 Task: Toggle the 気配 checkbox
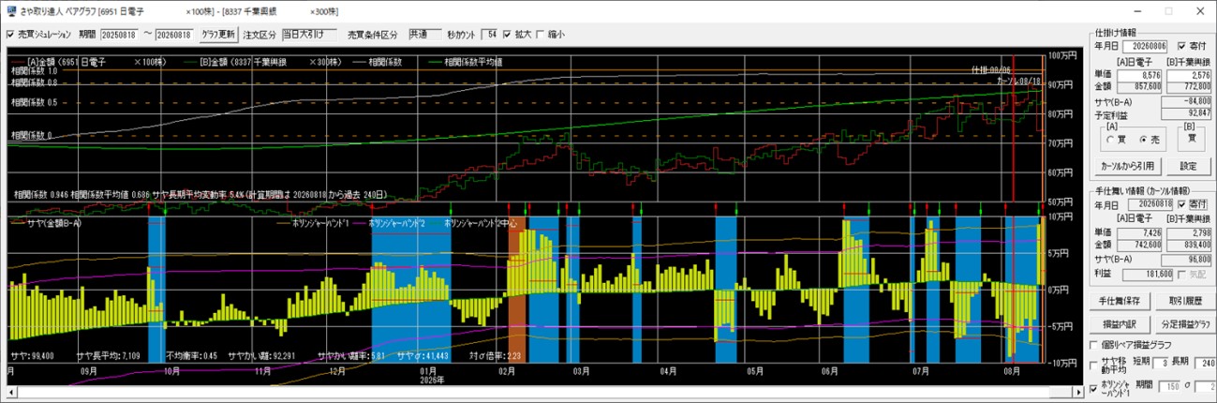click(1181, 274)
